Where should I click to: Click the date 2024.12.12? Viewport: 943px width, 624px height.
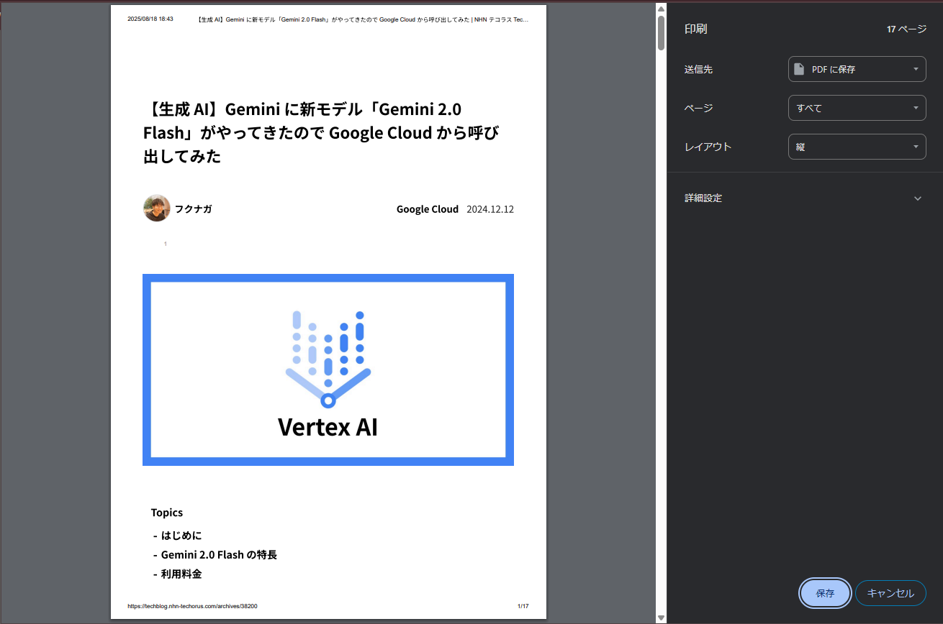tap(490, 209)
